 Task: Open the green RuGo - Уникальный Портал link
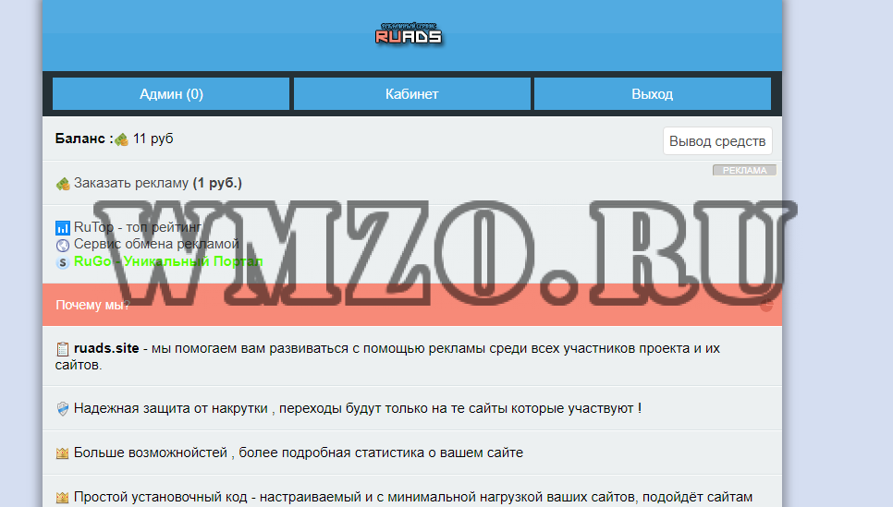coord(168,261)
